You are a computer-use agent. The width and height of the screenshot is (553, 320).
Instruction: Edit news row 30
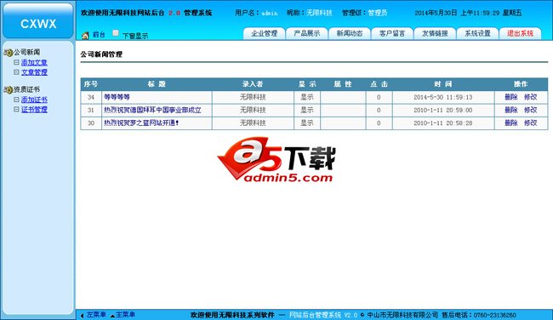[530, 123]
